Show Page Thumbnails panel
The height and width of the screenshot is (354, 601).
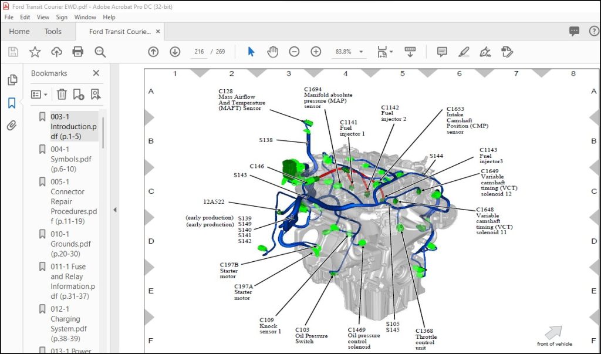pos(12,80)
